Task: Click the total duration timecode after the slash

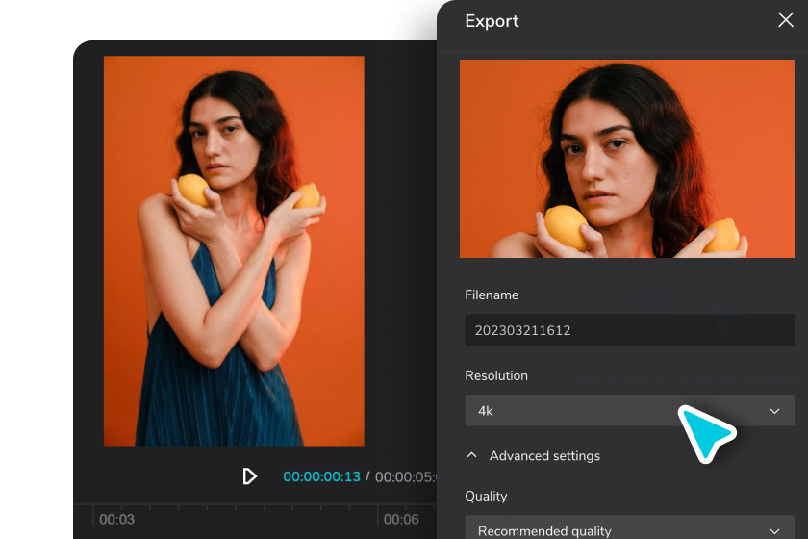Action: click(x=406, y=476)
